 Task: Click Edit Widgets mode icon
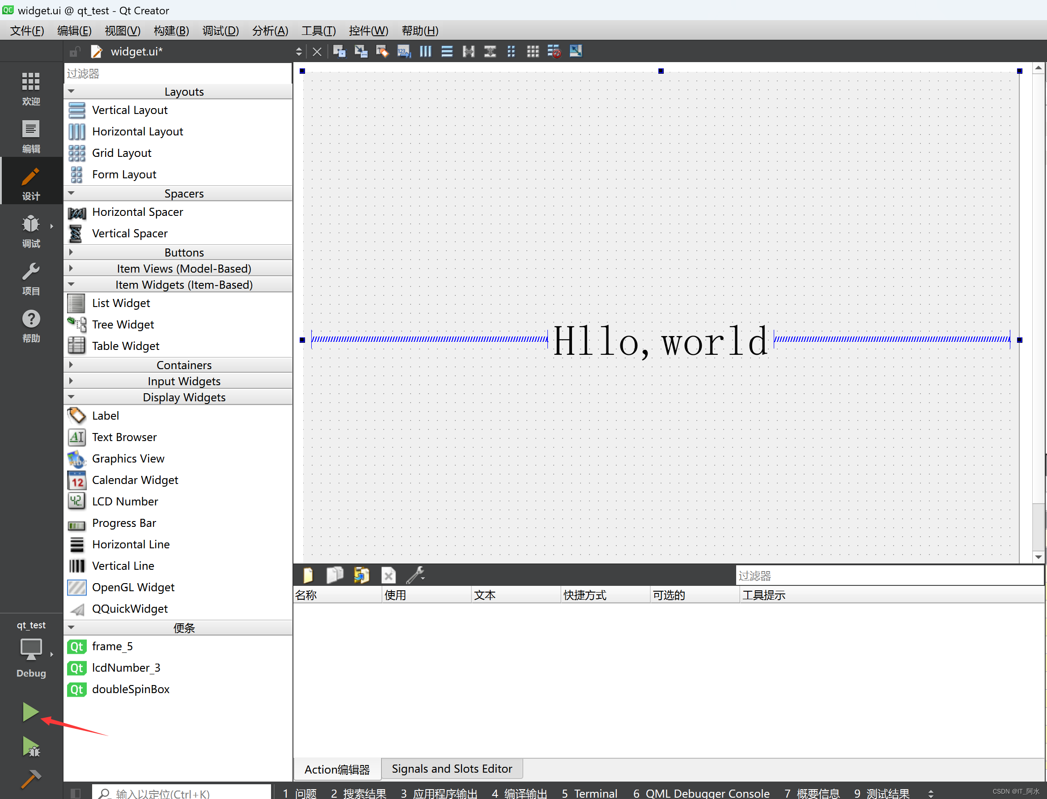pyautogui.click(x=339, y=51)
